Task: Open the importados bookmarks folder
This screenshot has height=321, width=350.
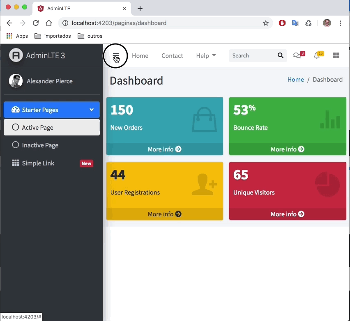Action: (53, 36)
